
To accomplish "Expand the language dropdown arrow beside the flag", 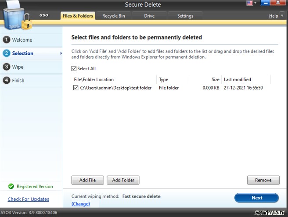I will tap(256, 3).
